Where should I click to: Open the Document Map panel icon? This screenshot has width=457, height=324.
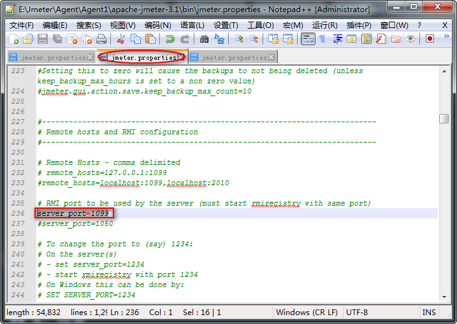[x=366, y=39]
